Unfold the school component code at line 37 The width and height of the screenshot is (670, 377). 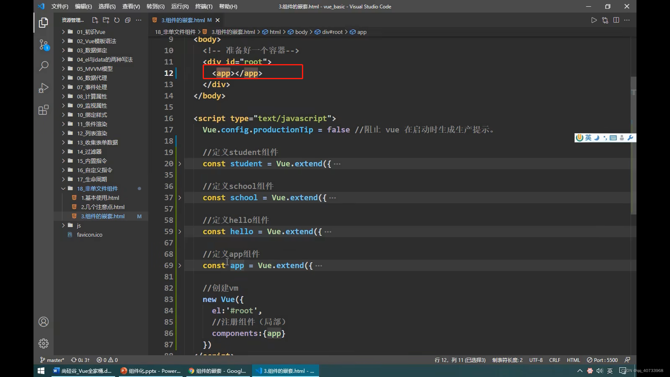pos(180,198)
